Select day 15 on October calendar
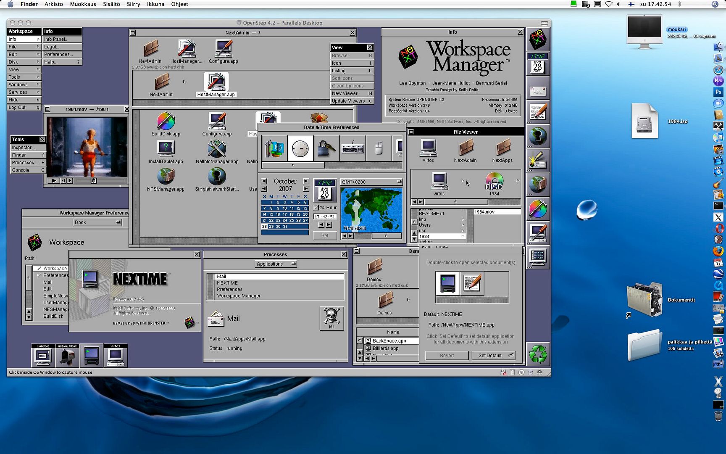 pyautogui.click(x=271, y=214)
